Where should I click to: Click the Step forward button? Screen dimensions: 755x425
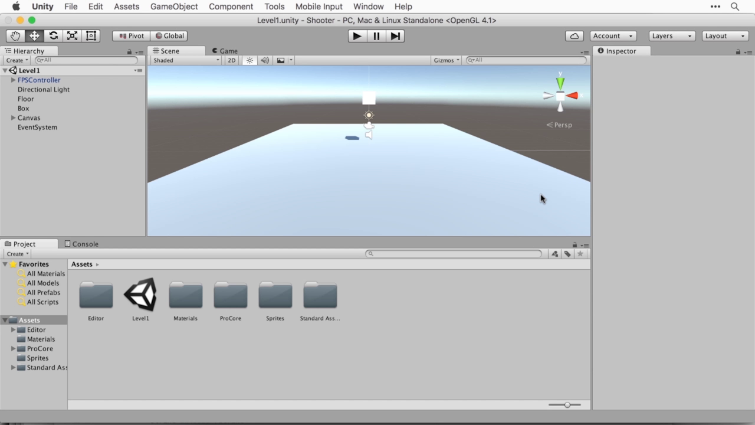coord(395,36)
